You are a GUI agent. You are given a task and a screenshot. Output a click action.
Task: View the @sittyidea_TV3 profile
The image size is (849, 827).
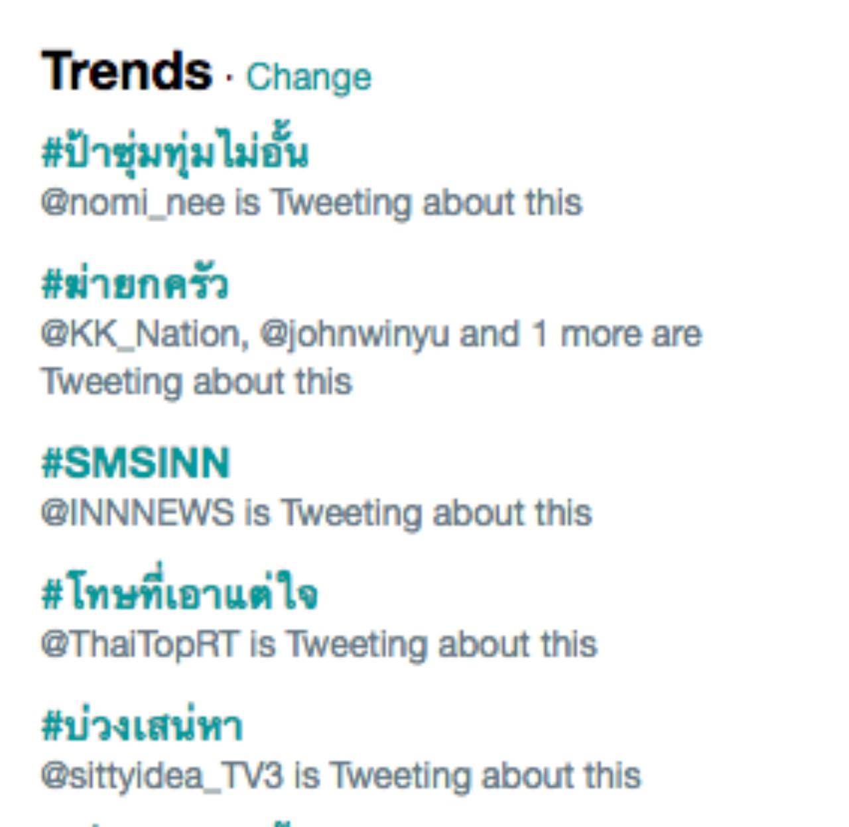coord(162,775)
